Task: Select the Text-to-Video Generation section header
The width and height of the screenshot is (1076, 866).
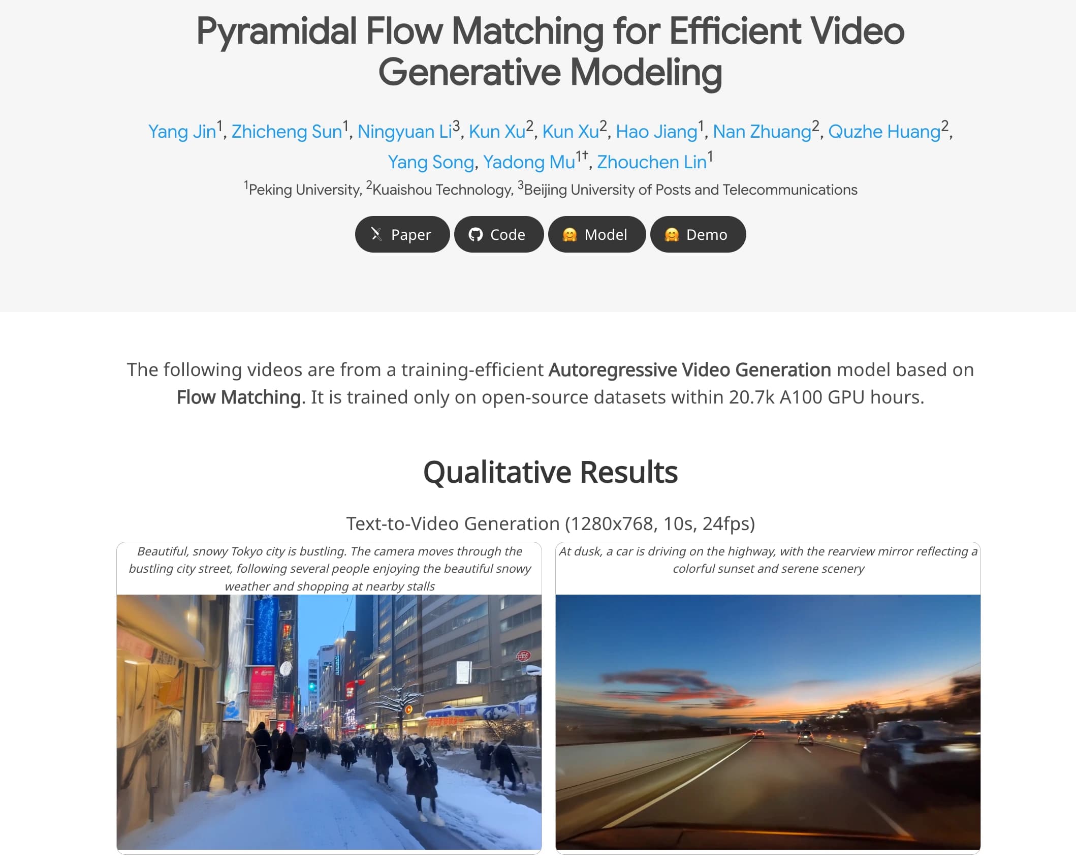Action: click(550, 522)
